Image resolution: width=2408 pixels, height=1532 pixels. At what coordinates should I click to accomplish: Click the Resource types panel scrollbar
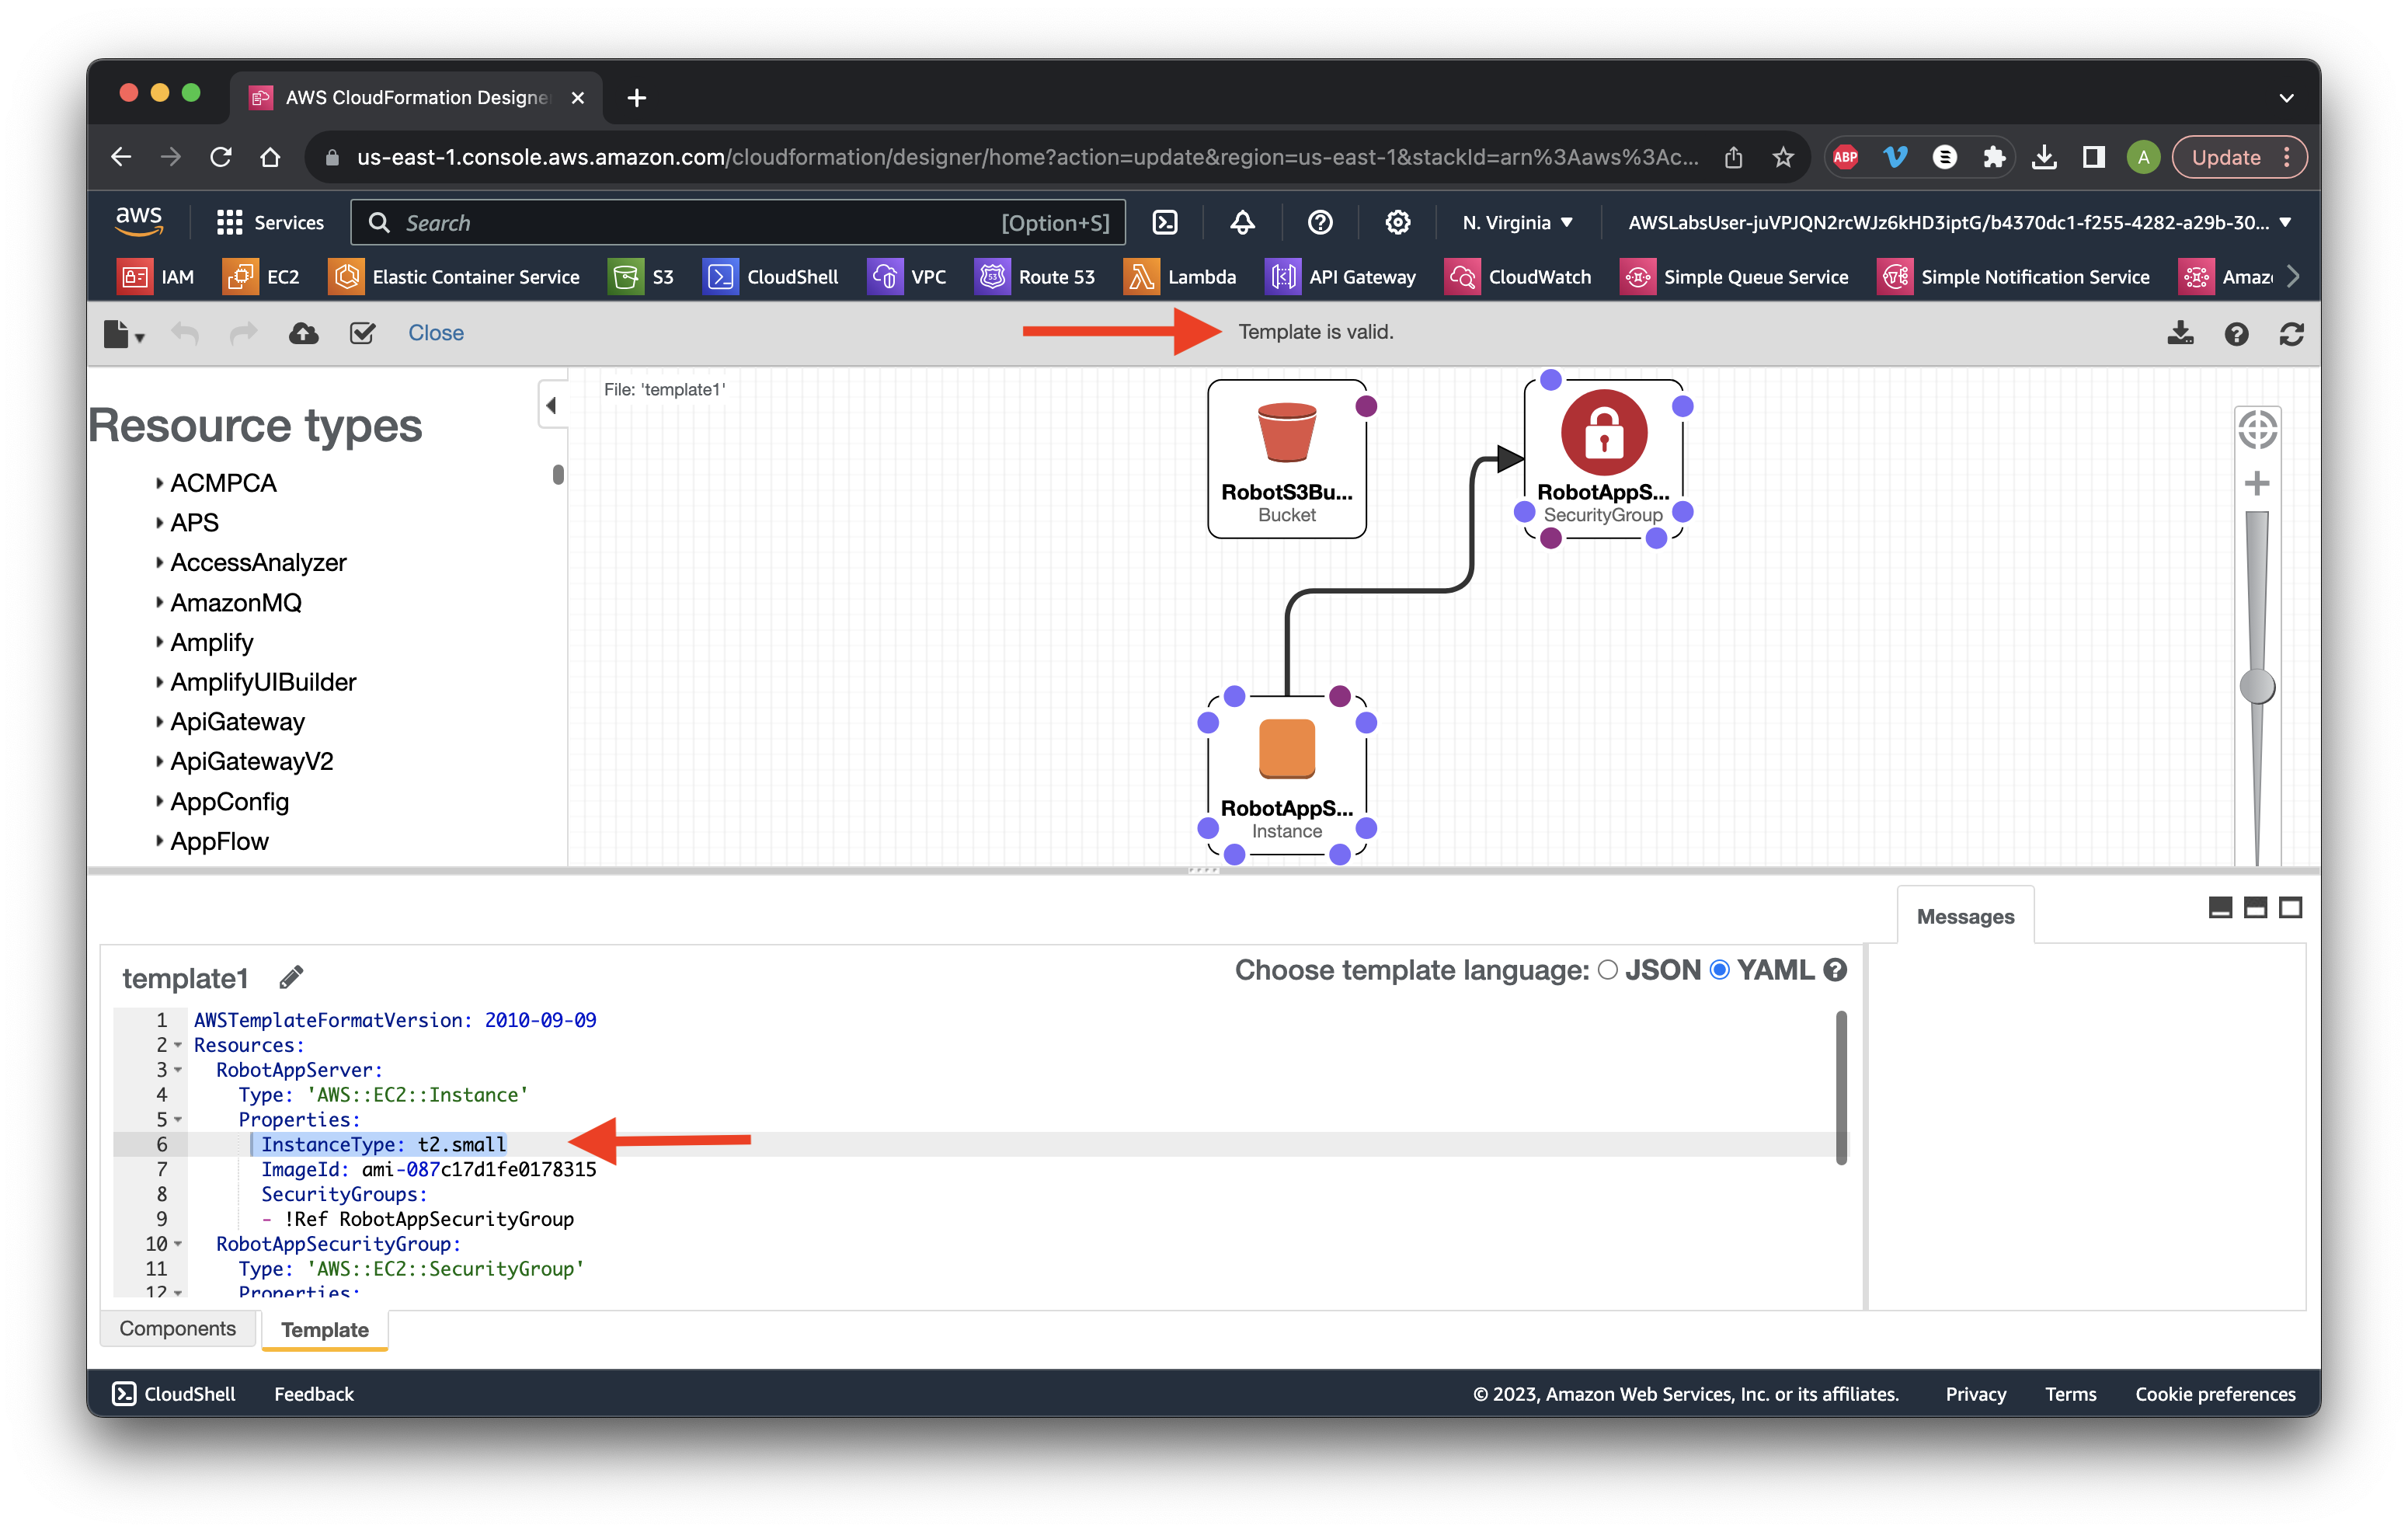[x=558, y=474]
